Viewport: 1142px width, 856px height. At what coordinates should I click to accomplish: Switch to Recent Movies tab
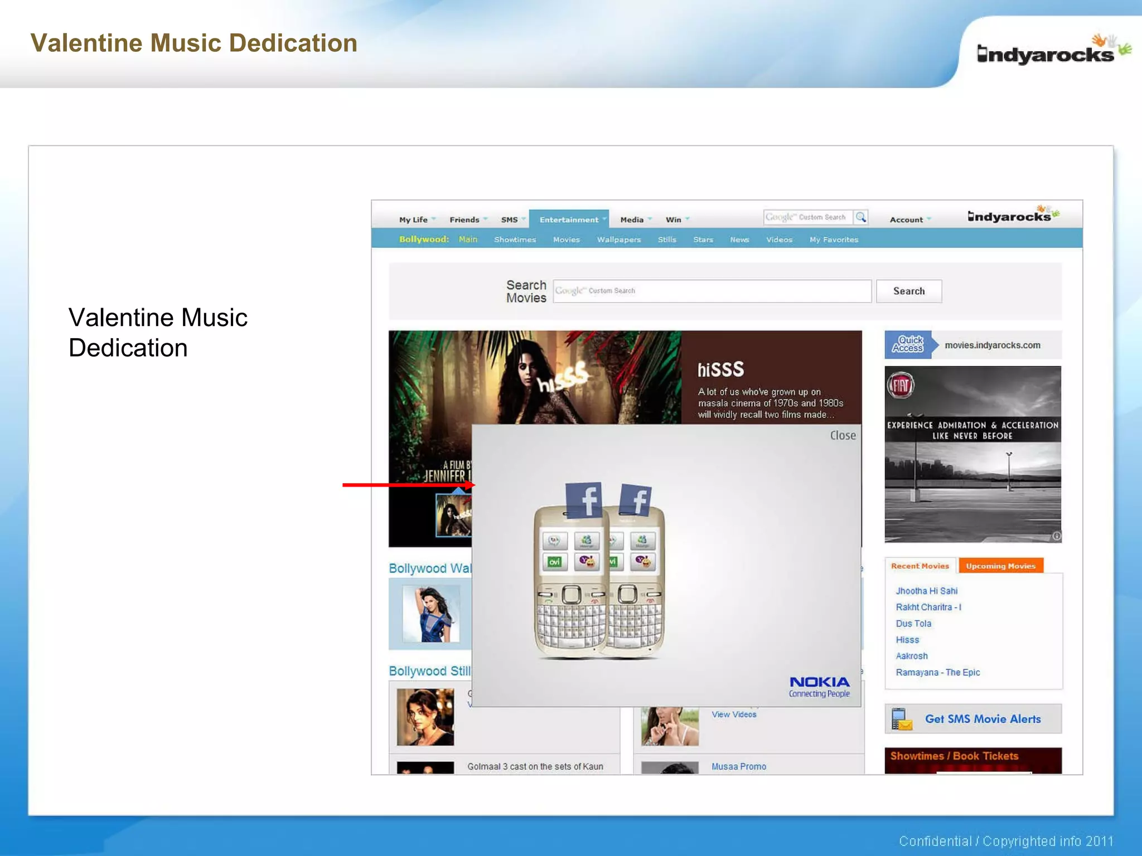click(920, 566)
